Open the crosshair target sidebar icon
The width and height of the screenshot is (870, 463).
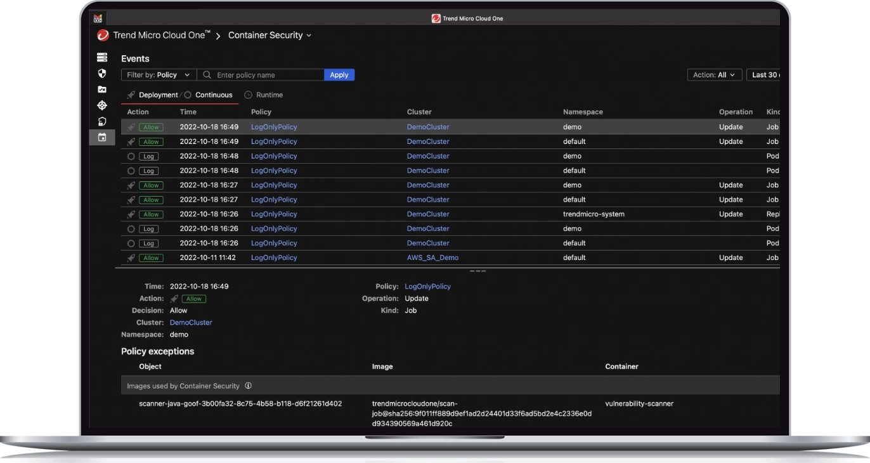tap(102, 105)
